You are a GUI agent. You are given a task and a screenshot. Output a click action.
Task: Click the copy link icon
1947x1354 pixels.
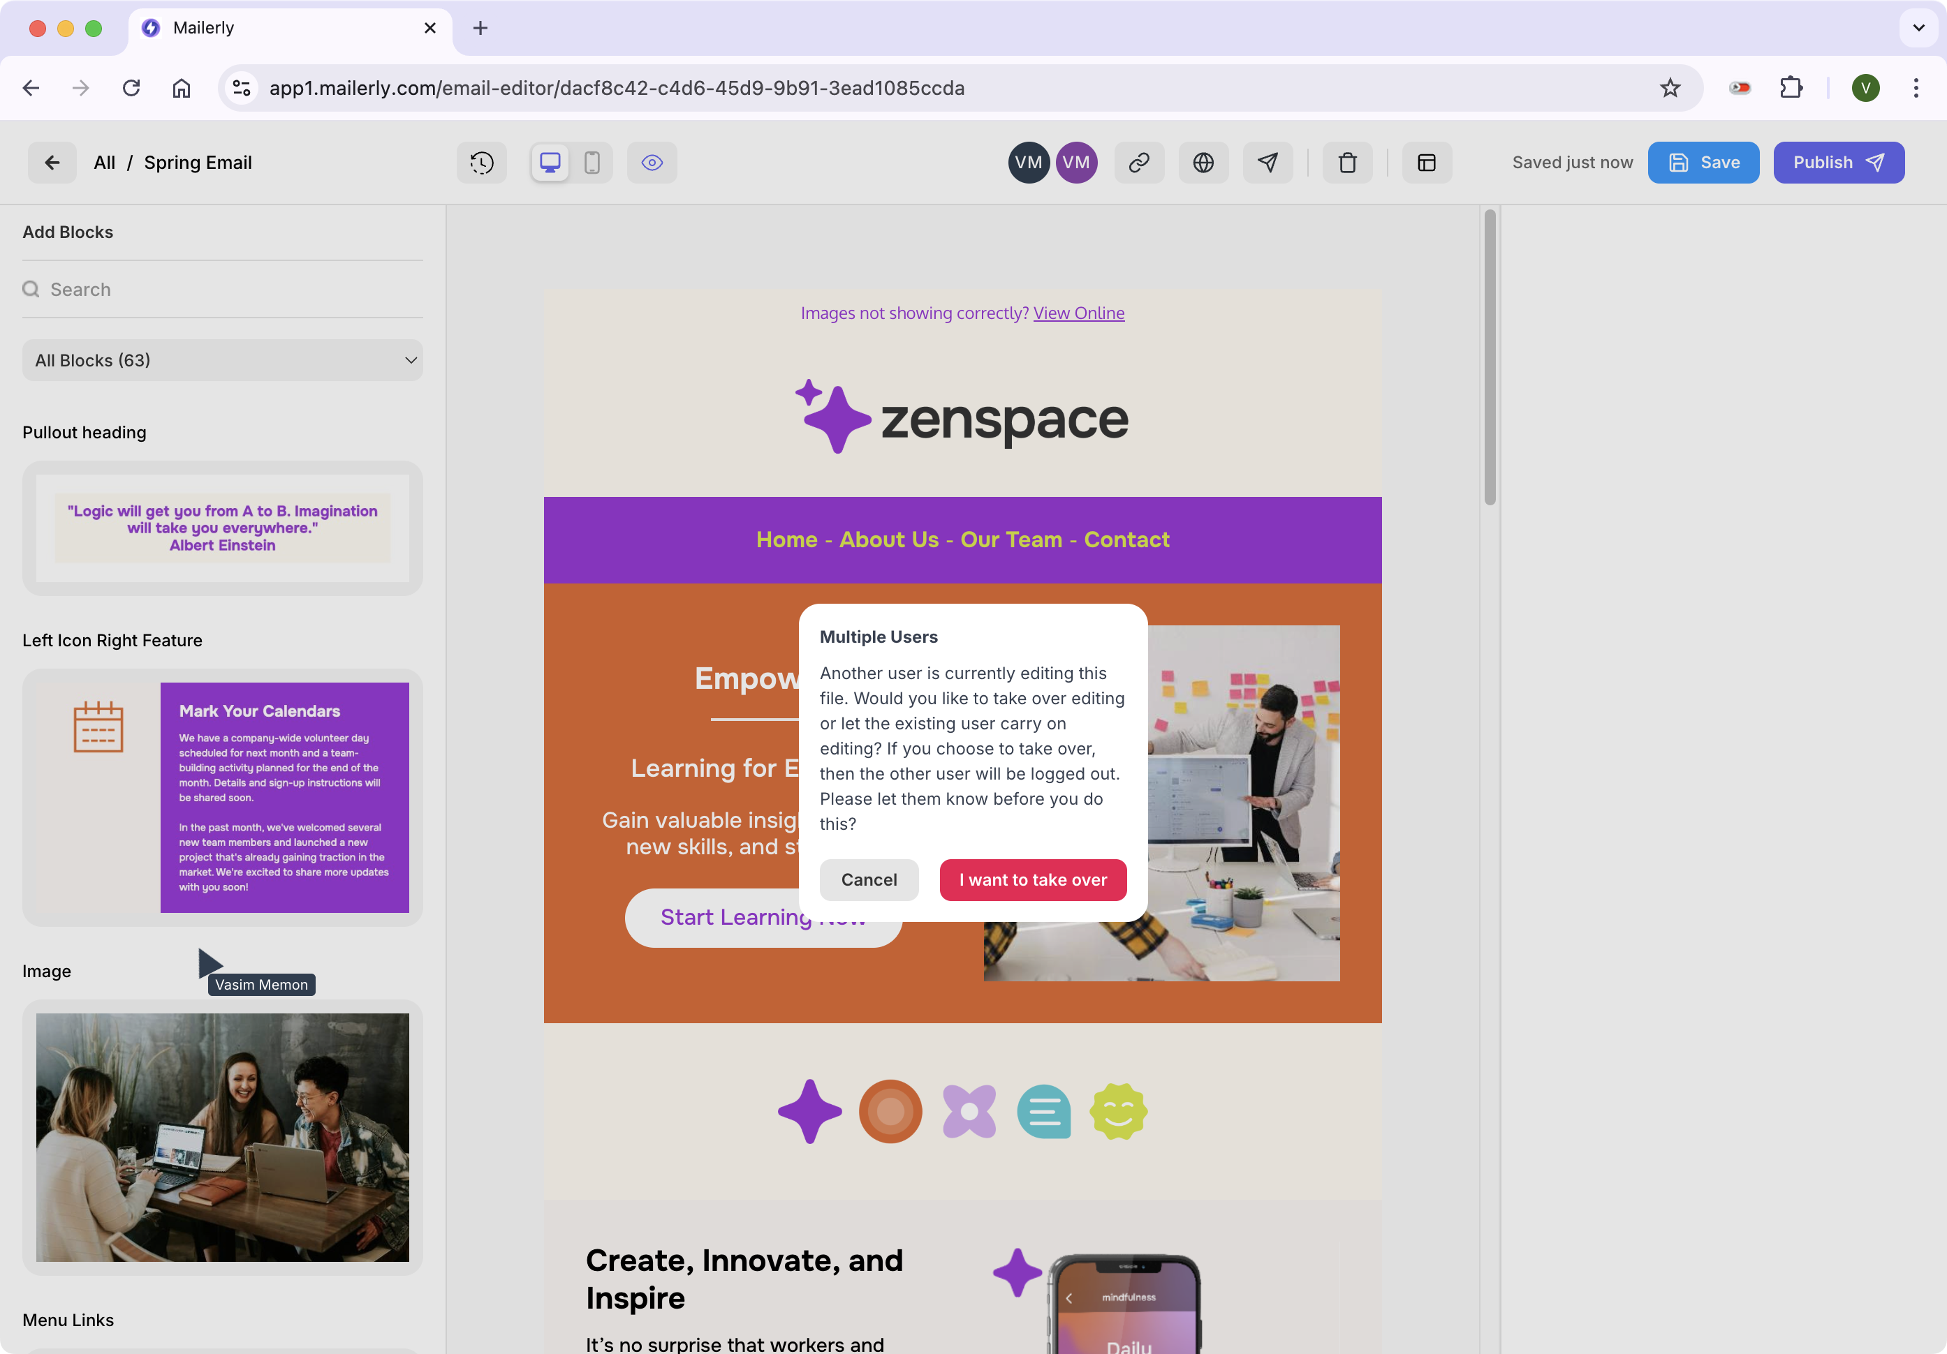coord(1139,163)
